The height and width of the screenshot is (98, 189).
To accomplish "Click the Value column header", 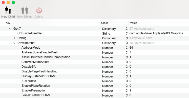I will [134, 23].
